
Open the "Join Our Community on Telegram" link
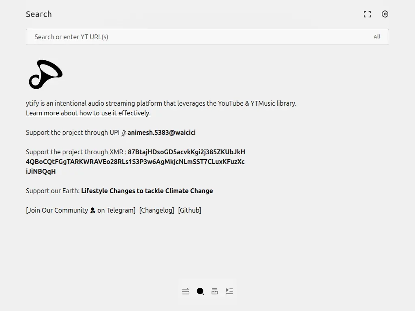click(x=81, y=210)
